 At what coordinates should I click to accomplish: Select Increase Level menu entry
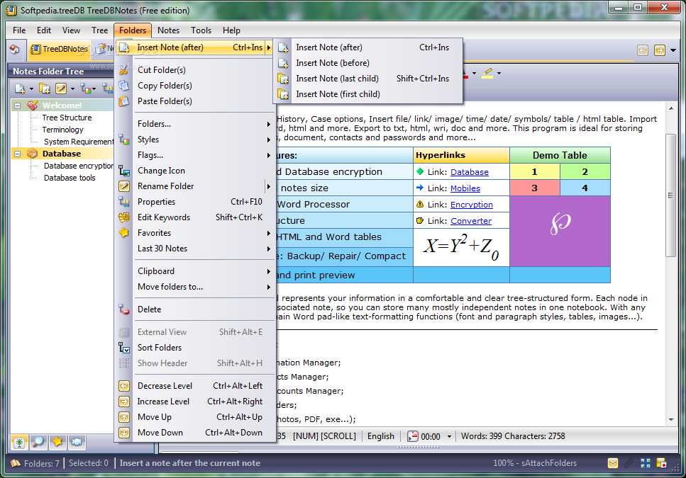pos(194,402)
